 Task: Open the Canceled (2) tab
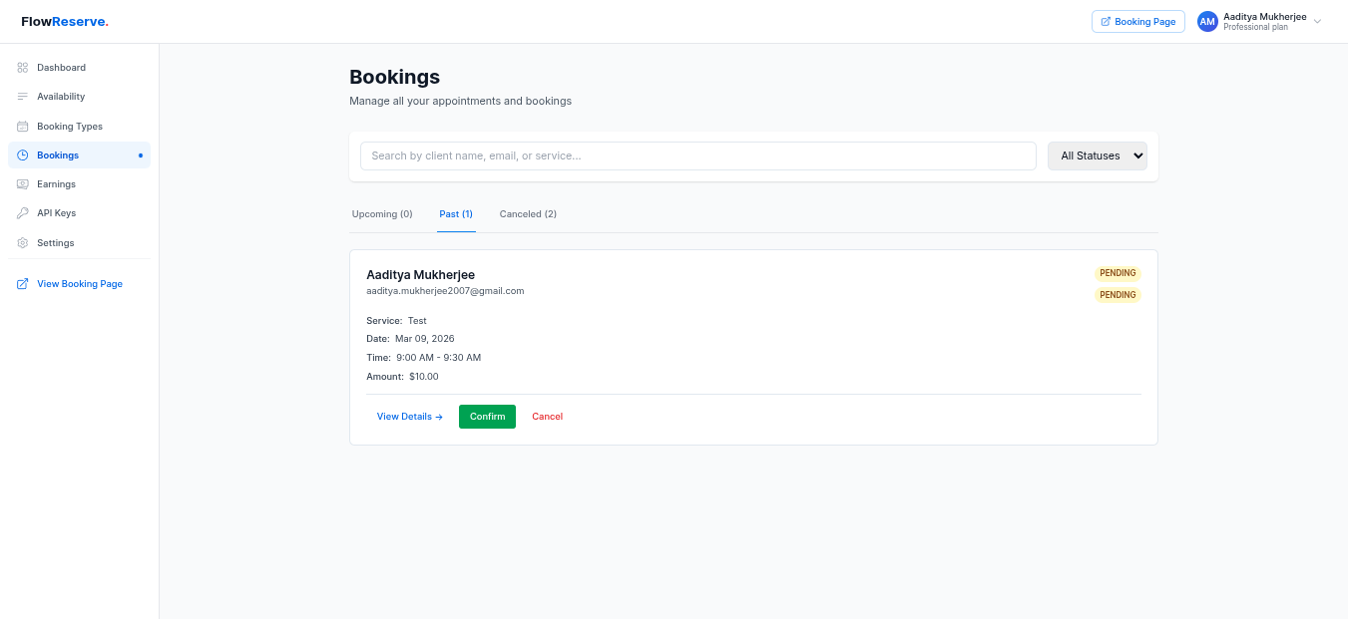527,213
